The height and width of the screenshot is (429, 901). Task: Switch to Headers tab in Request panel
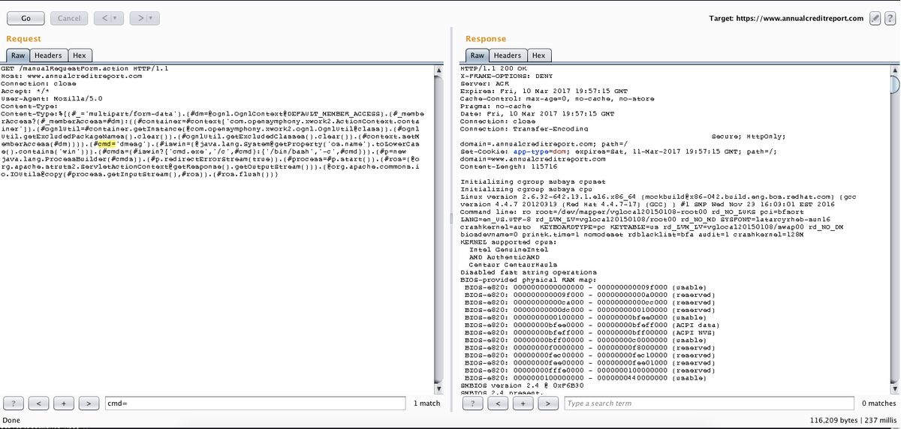pos(48,55)
